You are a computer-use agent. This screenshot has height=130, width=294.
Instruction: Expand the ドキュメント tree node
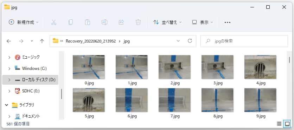pos(9,116)
